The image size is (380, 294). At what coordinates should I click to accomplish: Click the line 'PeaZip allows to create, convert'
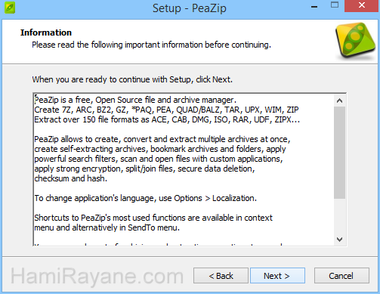click(162, 139)
